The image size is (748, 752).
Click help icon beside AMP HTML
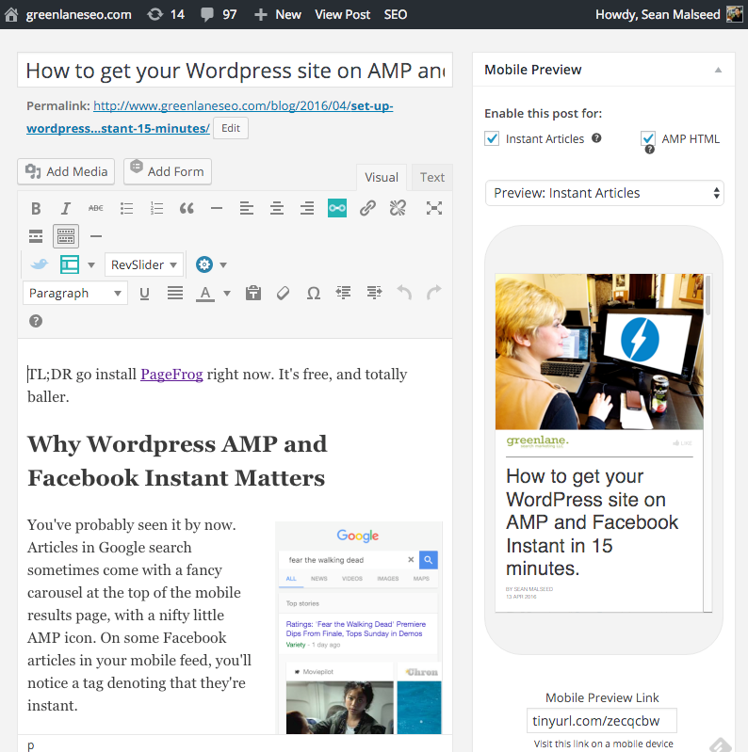(650, 150)
